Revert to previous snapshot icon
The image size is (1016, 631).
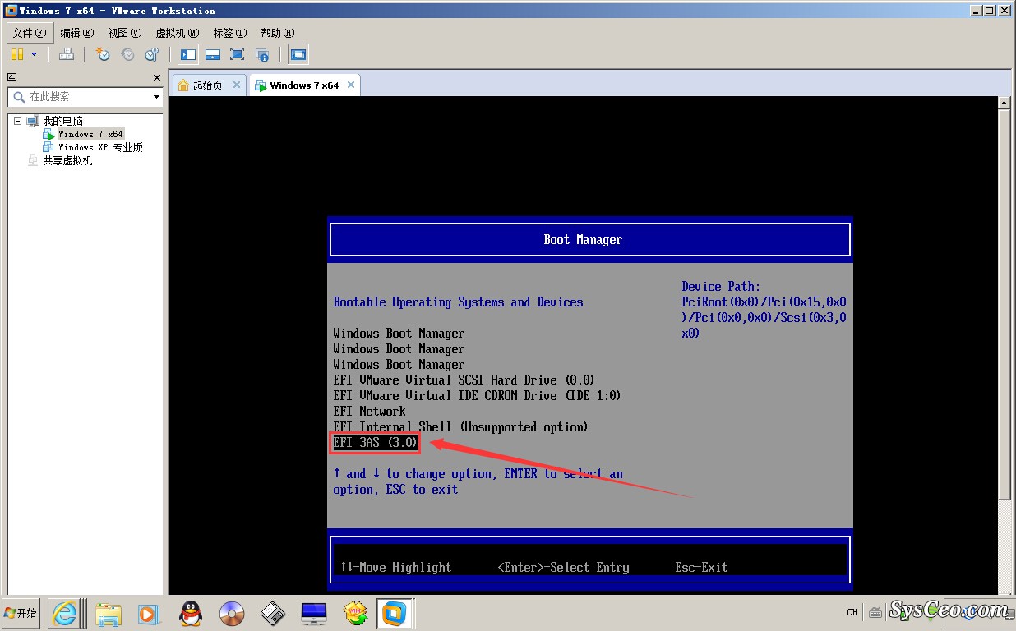tap(127, 54)
